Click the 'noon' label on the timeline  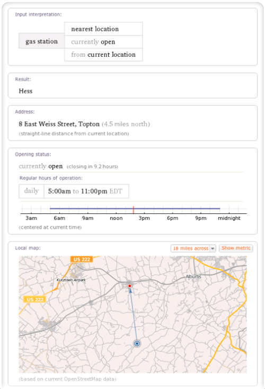click(116, 218)
